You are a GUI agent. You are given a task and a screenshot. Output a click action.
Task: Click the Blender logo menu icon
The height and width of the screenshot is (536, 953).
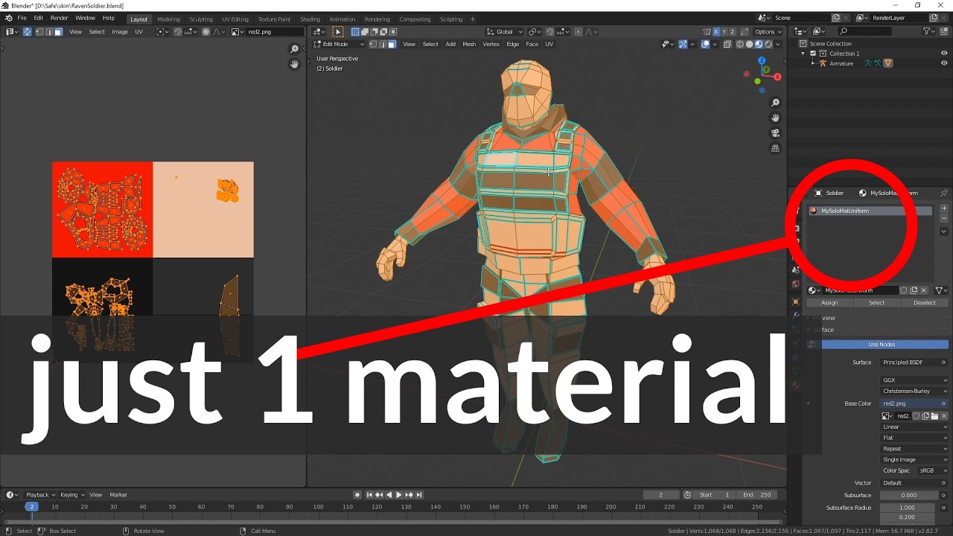coord(8,18)
